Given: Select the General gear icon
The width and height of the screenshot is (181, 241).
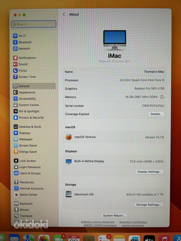Looking at the screenshot, I should point(15,86).
